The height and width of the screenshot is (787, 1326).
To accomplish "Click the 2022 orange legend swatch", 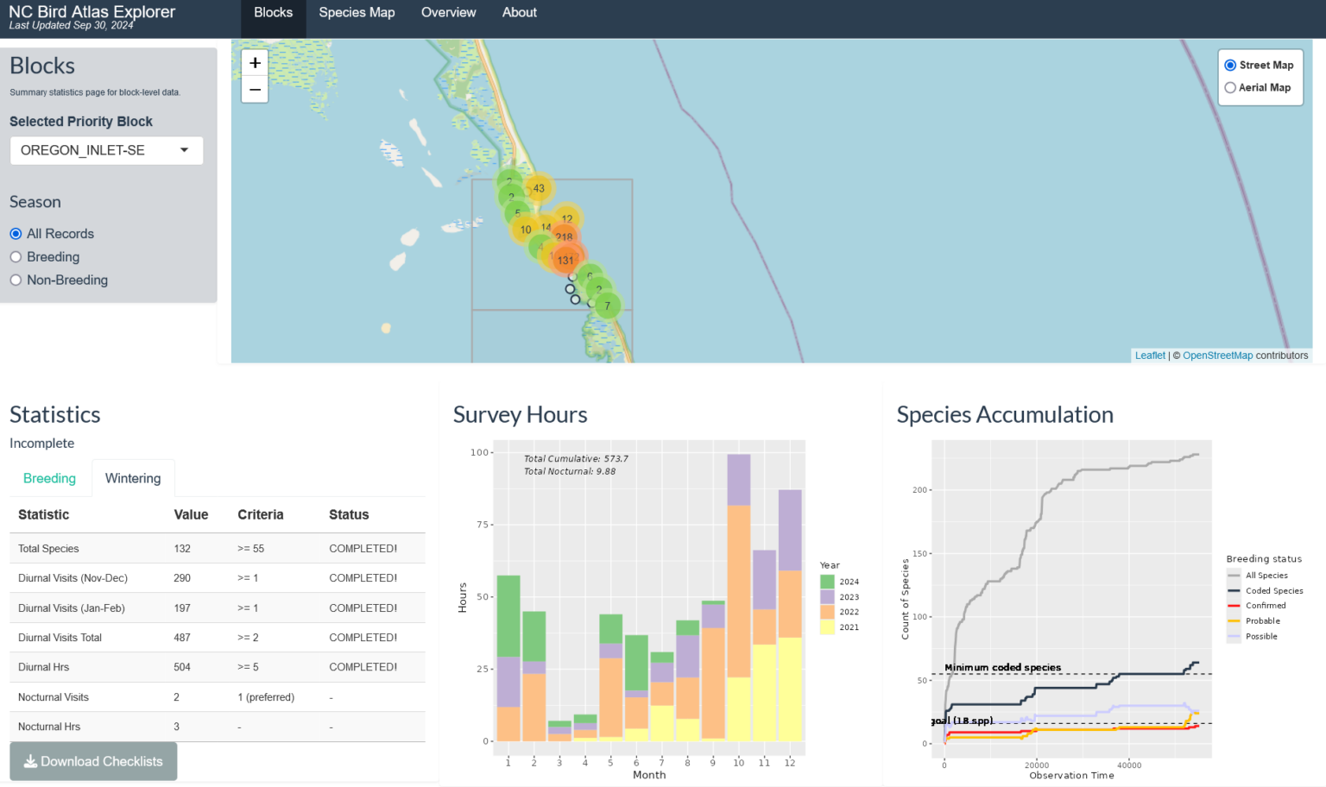I will [827, 612].
